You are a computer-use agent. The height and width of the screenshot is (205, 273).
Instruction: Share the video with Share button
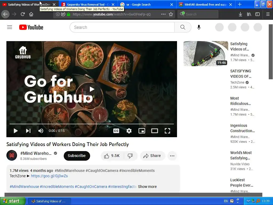(152, 156)
